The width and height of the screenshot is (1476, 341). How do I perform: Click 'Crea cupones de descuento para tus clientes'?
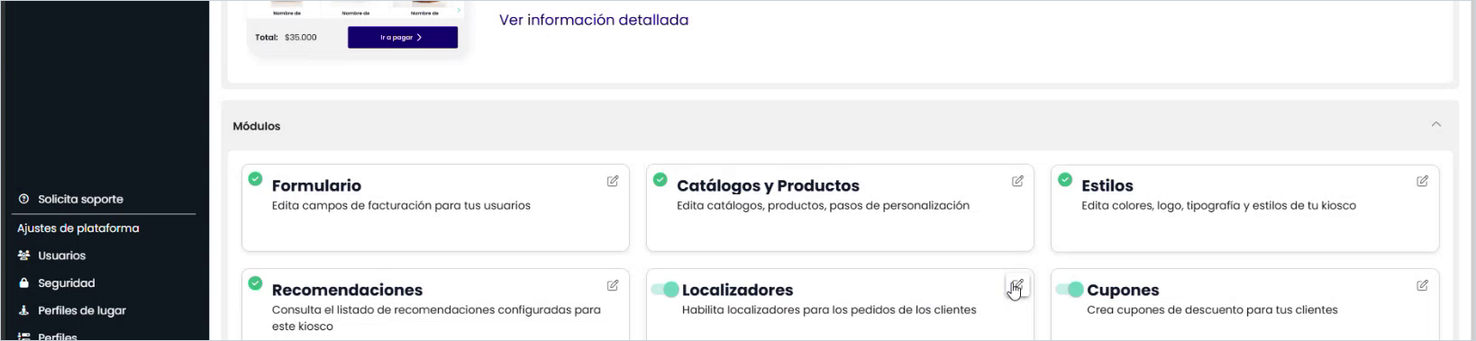coord(1212,310)
